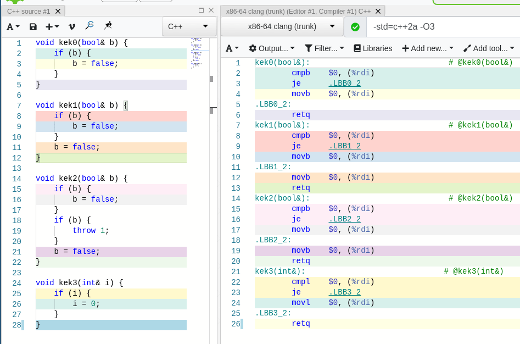Select the C++ source #1 tab

click(x=29, y=11)
